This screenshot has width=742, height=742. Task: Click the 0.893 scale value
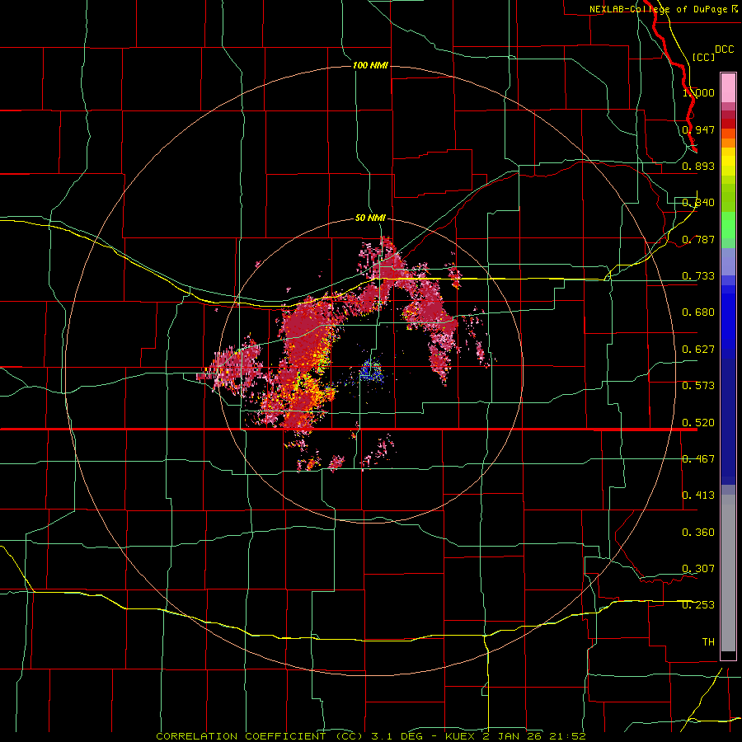coord(698,166)
